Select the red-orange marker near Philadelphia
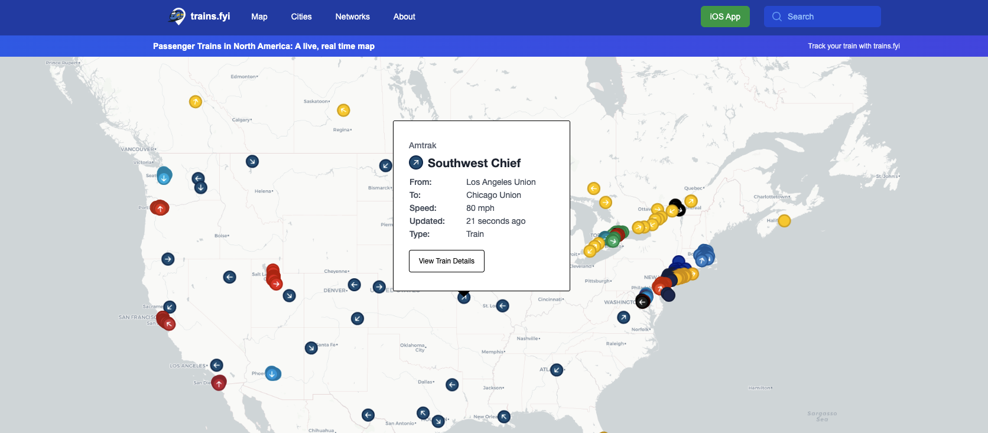Image resolution: width=988 pixels, height=433 pixels. 660,288
